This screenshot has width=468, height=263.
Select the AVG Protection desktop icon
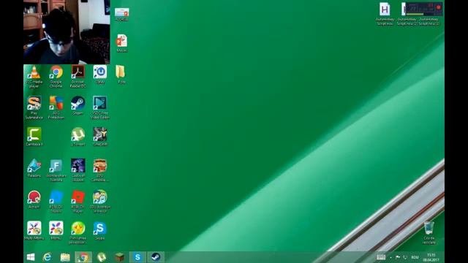click(56, 107)
